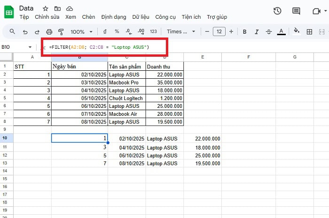Decrease font size with minus button
This screenshot has height=218, width=329.
pos(207,31)
